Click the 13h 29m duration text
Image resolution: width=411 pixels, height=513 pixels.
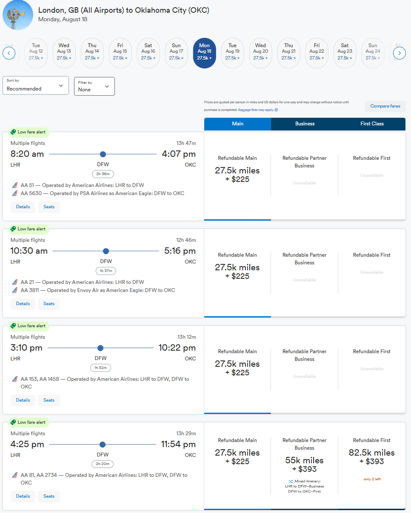pyautogui.click(x=186, y=434)
